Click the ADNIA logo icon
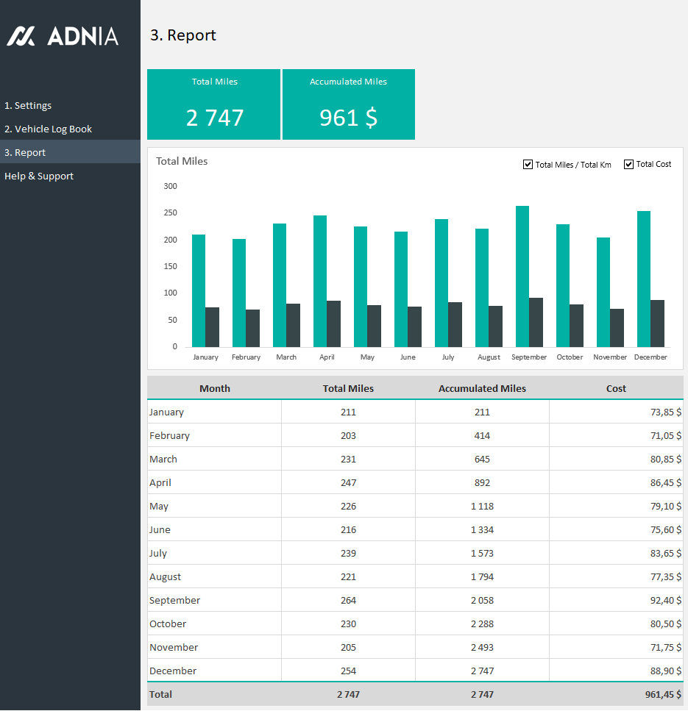688x711 pixels. coord(21,36)
